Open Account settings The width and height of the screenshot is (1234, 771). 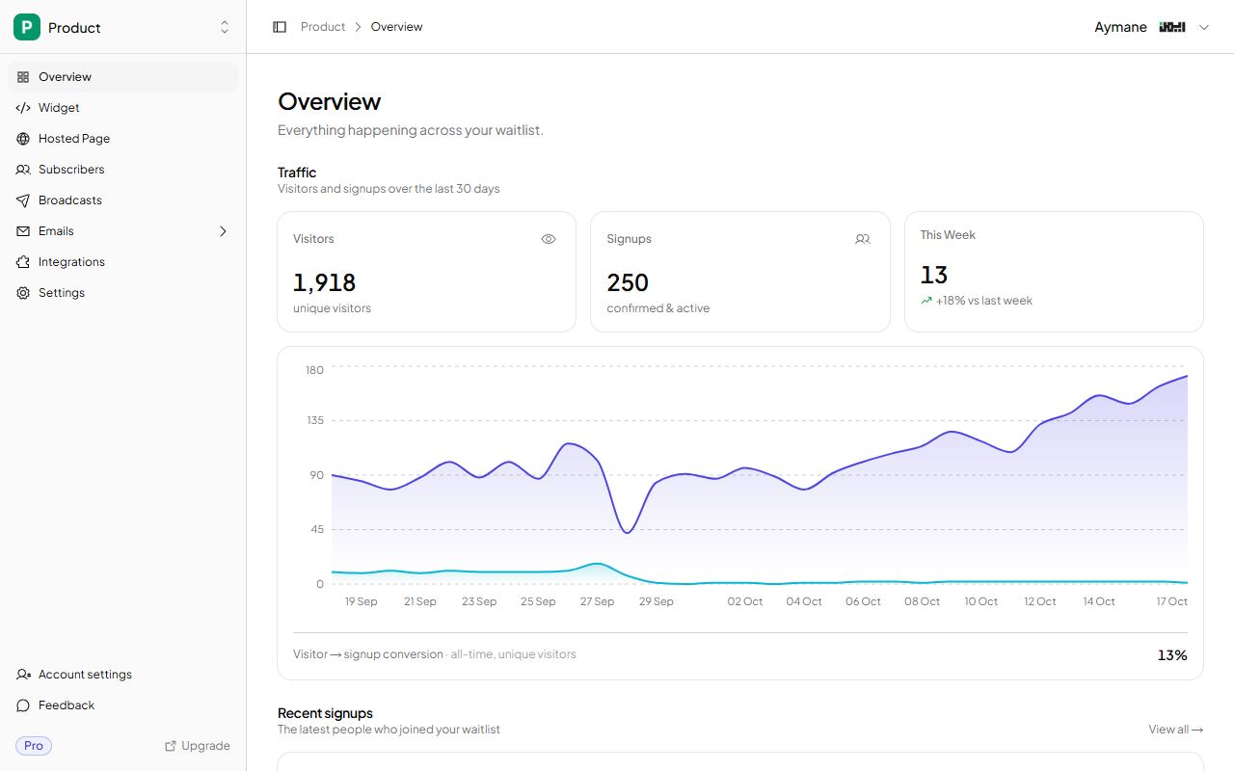pyautogui.click(x=122, y=675)
